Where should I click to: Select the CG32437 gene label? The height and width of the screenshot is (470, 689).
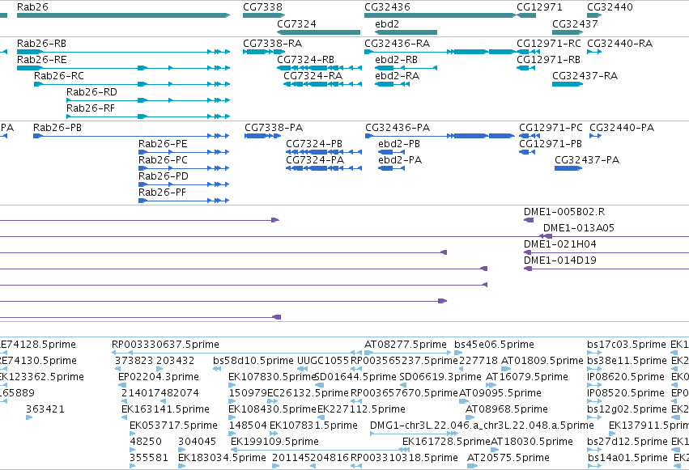[x=575, y=23]
